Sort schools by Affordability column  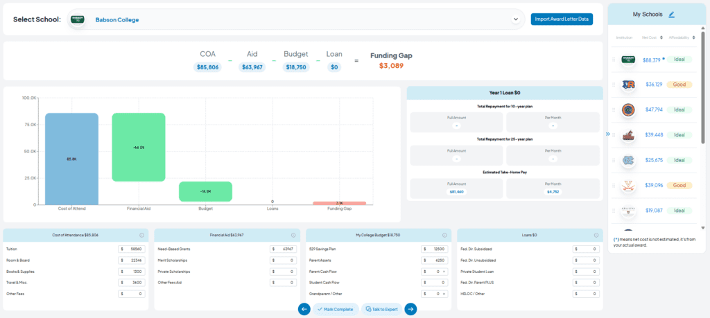point(682,37)
